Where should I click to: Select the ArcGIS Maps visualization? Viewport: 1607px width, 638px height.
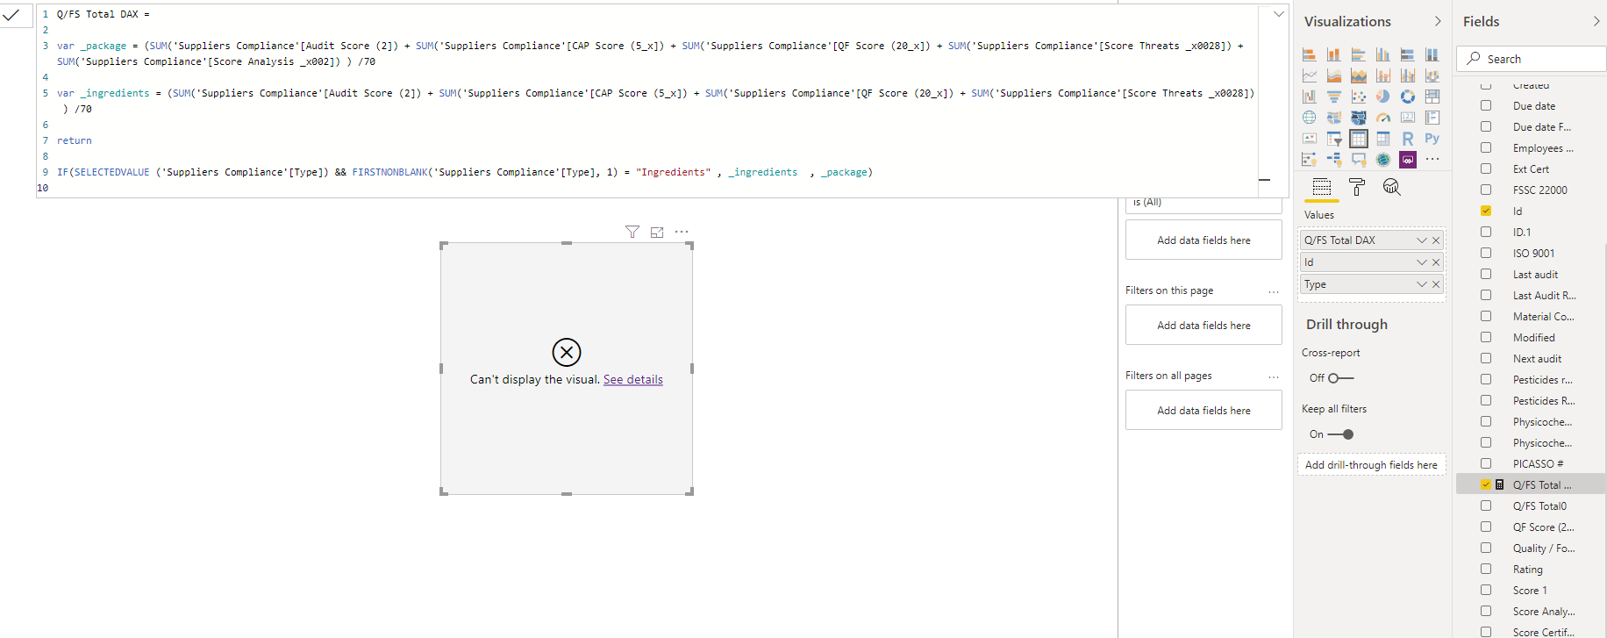[1382, 160]
